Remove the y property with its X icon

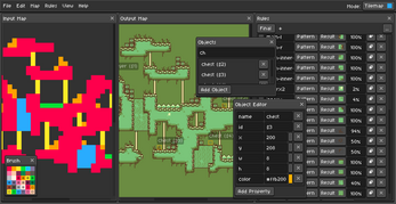(x=298, y=147)
